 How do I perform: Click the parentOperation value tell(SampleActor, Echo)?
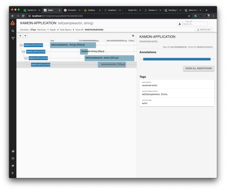click(x=155, y=94)
